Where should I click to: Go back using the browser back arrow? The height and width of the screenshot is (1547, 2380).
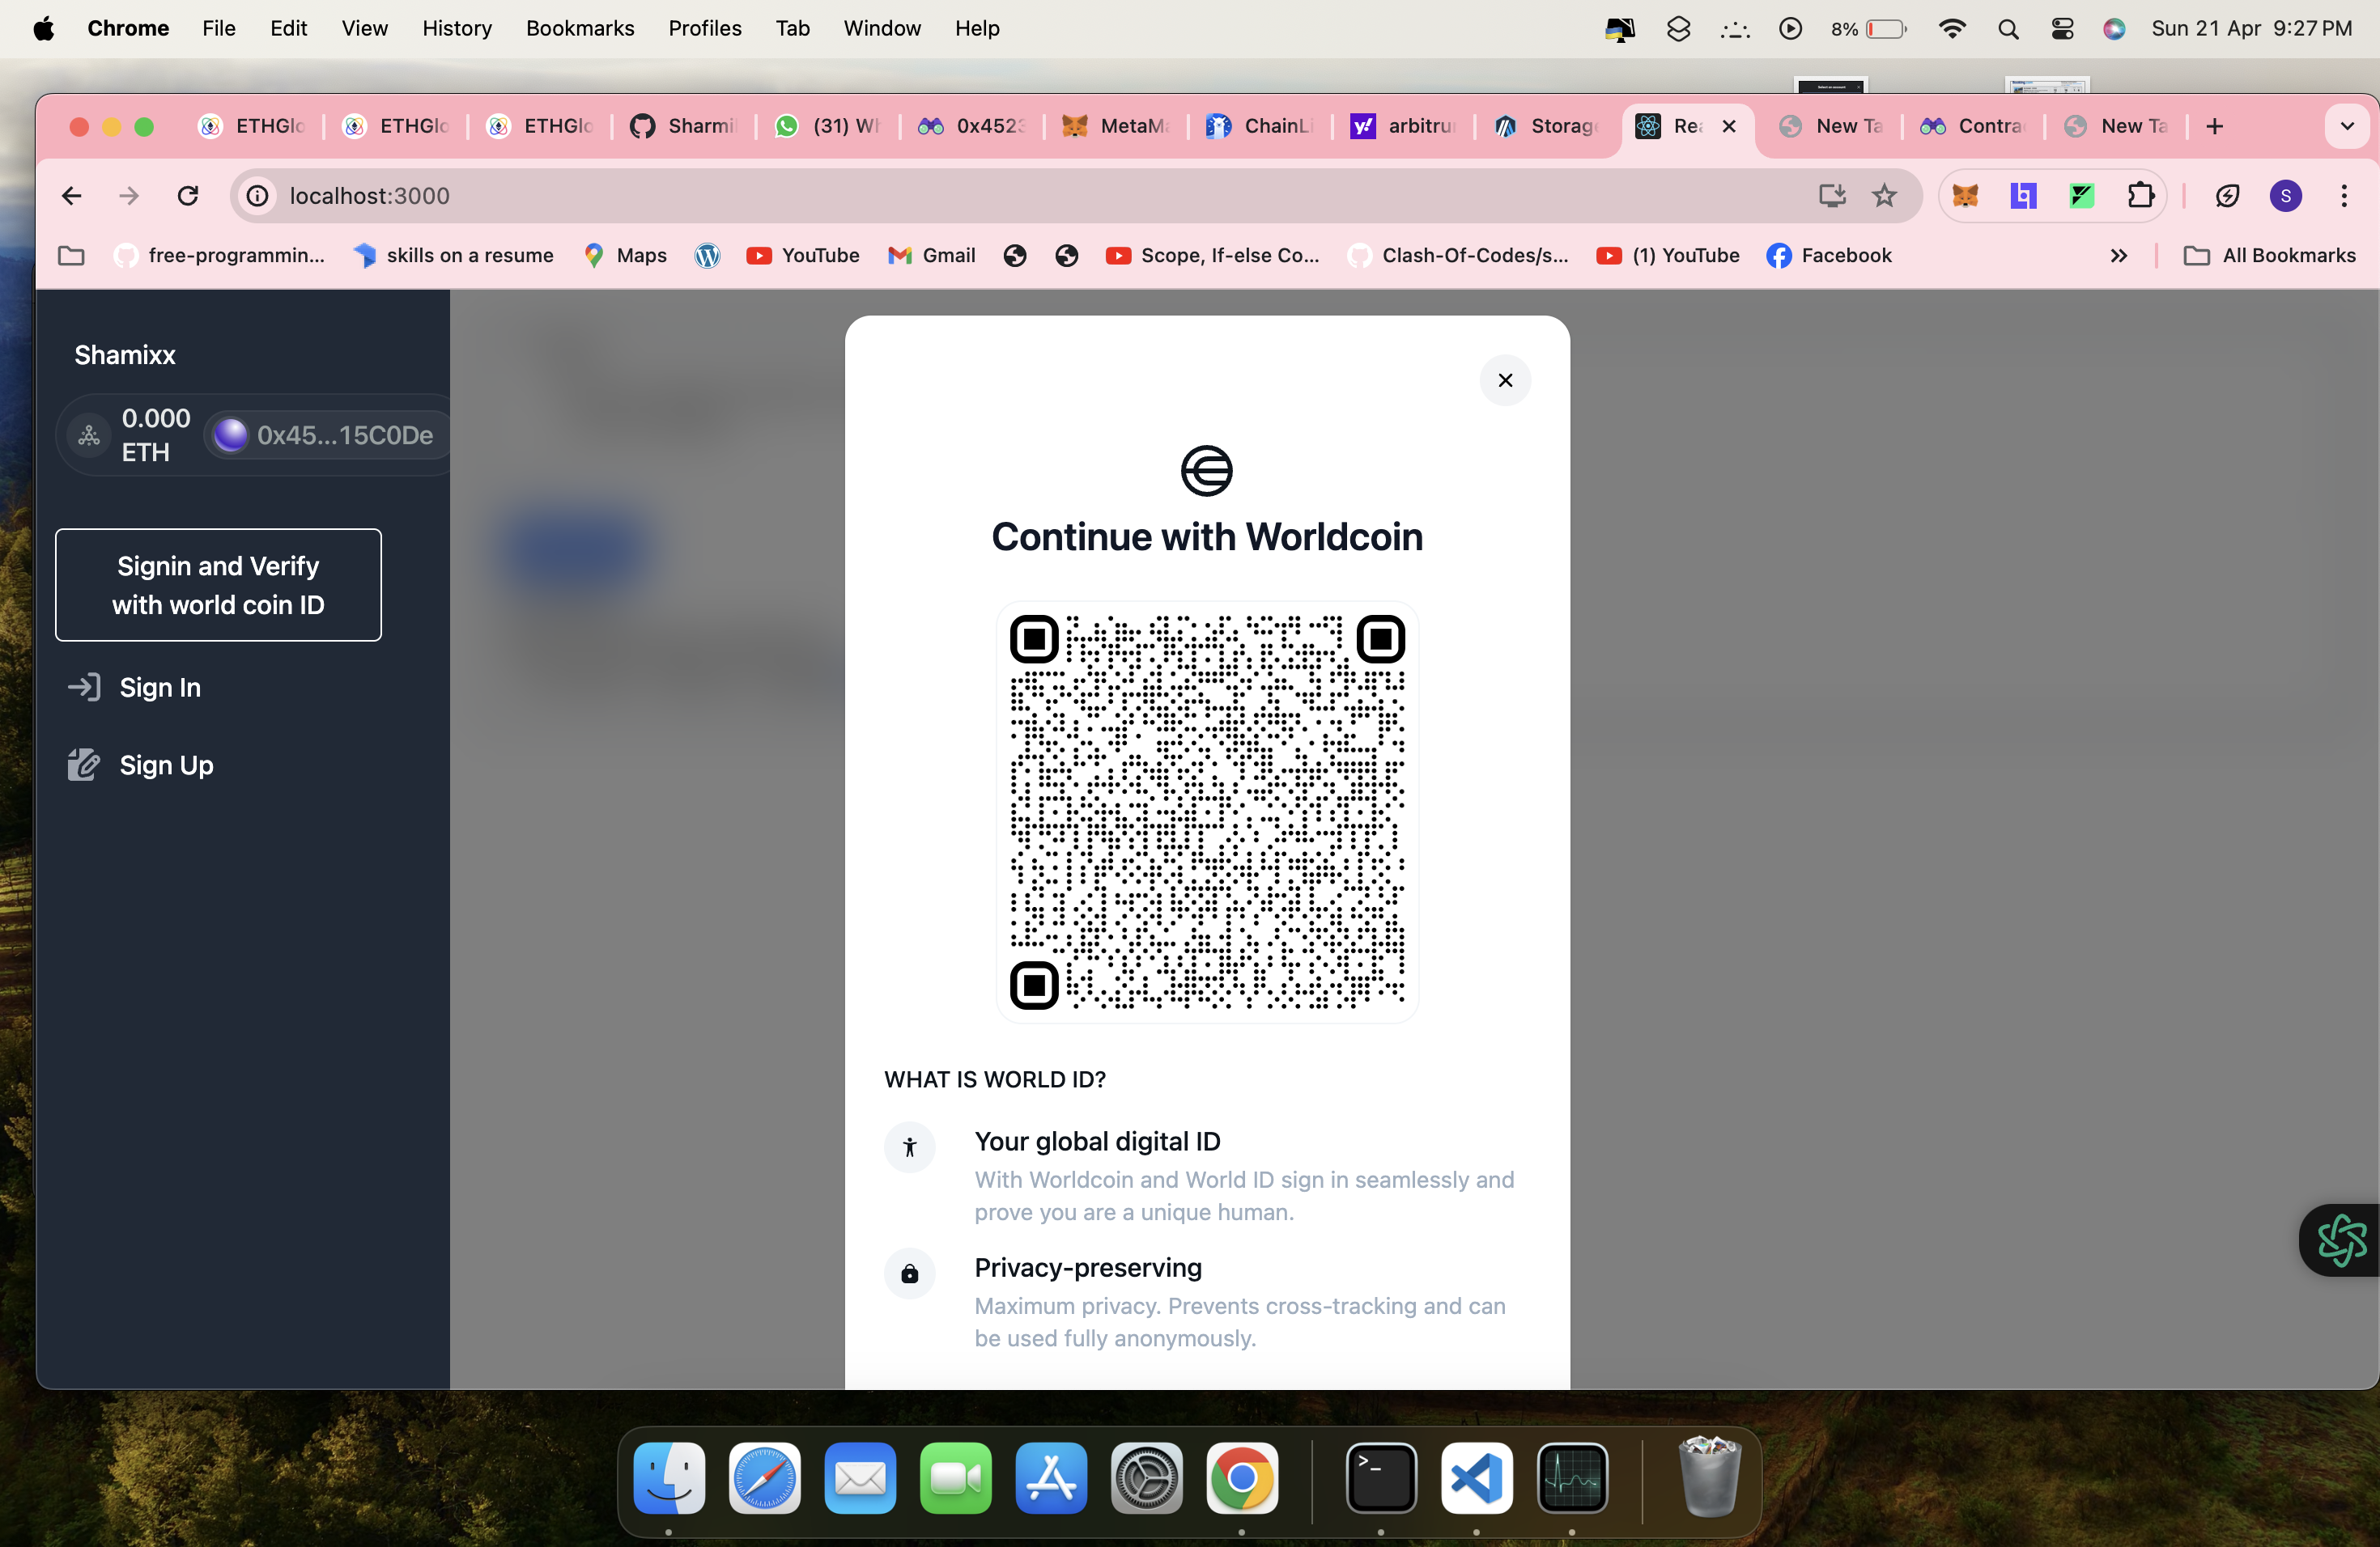click(71, 196)
